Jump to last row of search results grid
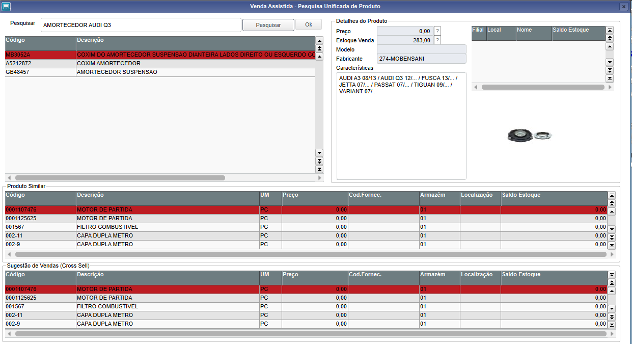This screenshot has width=632, height=344. [x=319, y=169]
